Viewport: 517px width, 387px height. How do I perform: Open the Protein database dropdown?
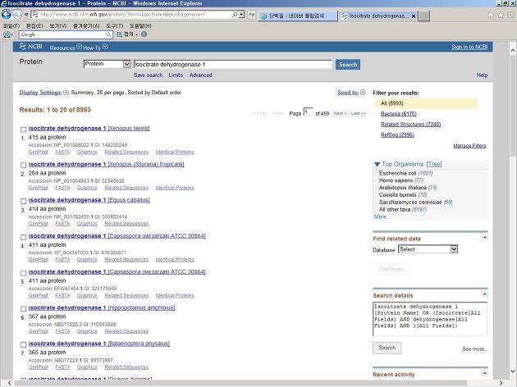point(107,64)
